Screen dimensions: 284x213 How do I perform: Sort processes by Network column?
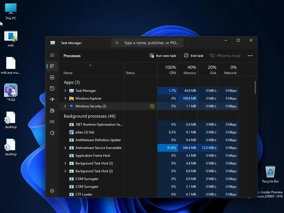(229, 70)
